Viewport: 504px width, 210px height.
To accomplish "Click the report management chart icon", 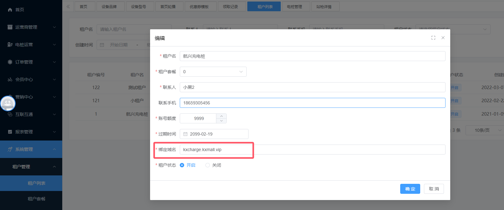I will [10, 132].
